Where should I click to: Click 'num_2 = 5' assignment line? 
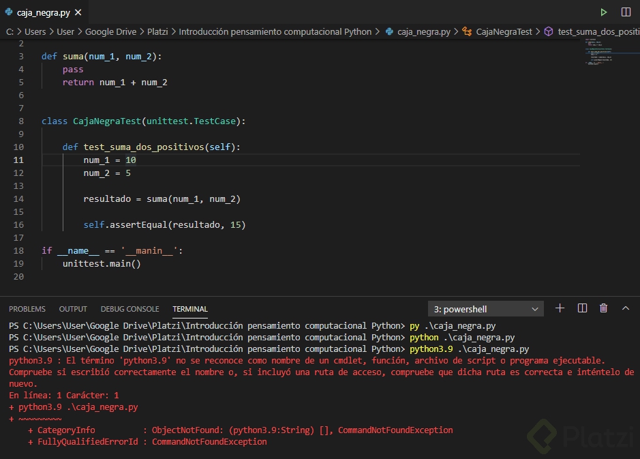[x=107, y=173]
